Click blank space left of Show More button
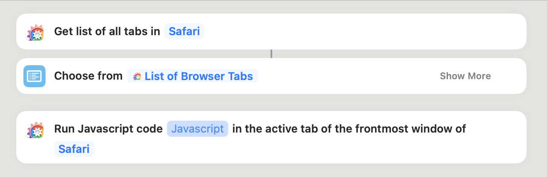The image size is (547, 177). [x=349, y=76]
